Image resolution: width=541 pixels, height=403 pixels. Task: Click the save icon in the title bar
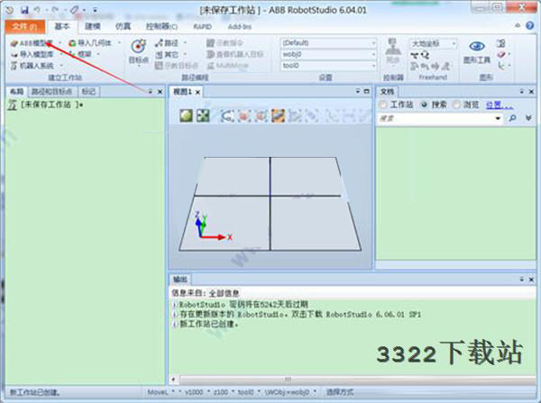[24, 10]
